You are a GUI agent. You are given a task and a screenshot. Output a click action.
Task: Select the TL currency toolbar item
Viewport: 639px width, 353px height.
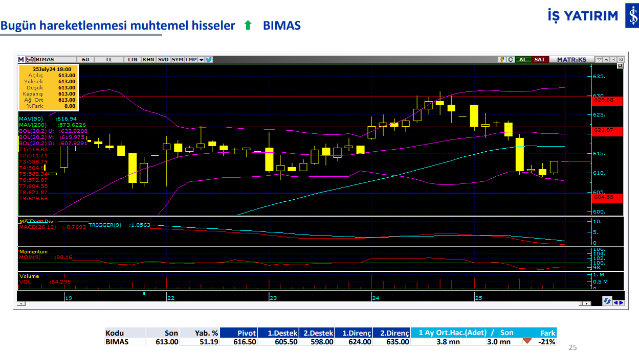(108, 59)
